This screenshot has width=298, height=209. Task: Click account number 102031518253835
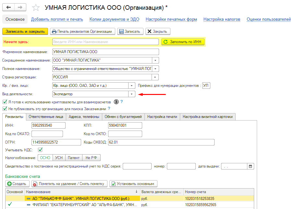200,198
